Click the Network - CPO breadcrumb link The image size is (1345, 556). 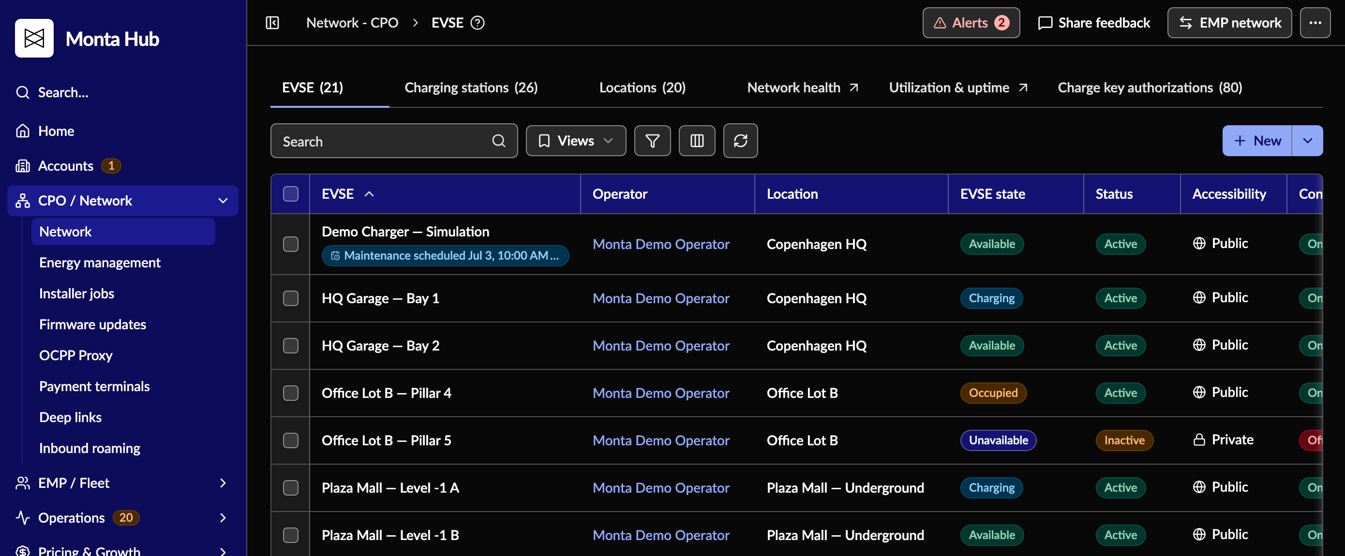tap(352, 23)
